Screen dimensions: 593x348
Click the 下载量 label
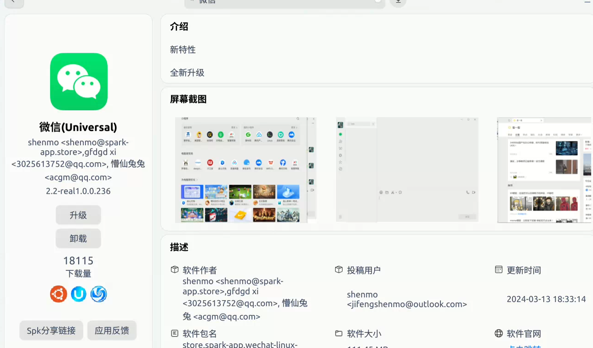pyautogui.click(x=79, y=274)
